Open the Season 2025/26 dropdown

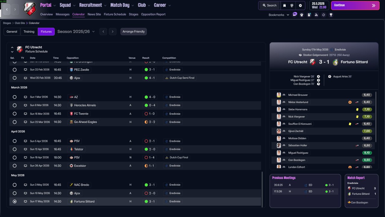pyautogui.click(x=76, y=32)
